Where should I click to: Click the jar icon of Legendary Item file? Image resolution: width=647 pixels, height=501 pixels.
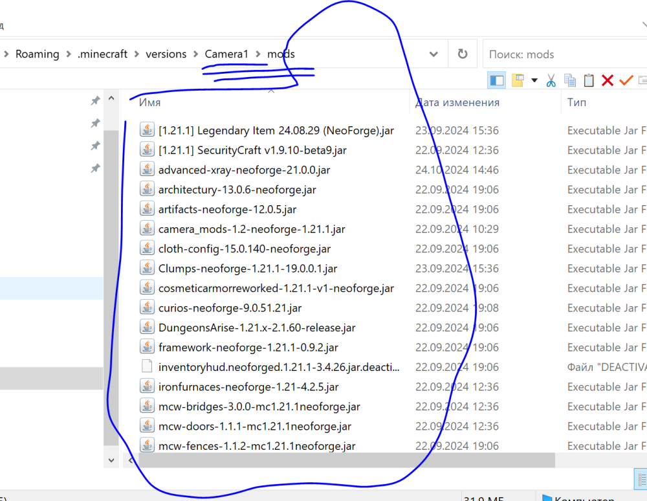point(147,130)
